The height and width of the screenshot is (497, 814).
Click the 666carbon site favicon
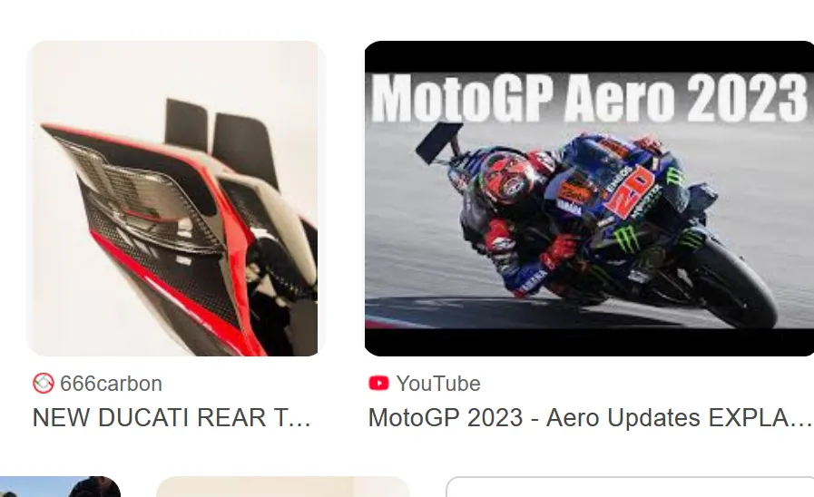click(43, 384)
